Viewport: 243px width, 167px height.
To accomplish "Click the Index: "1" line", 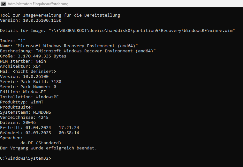I will click(13, 41).
